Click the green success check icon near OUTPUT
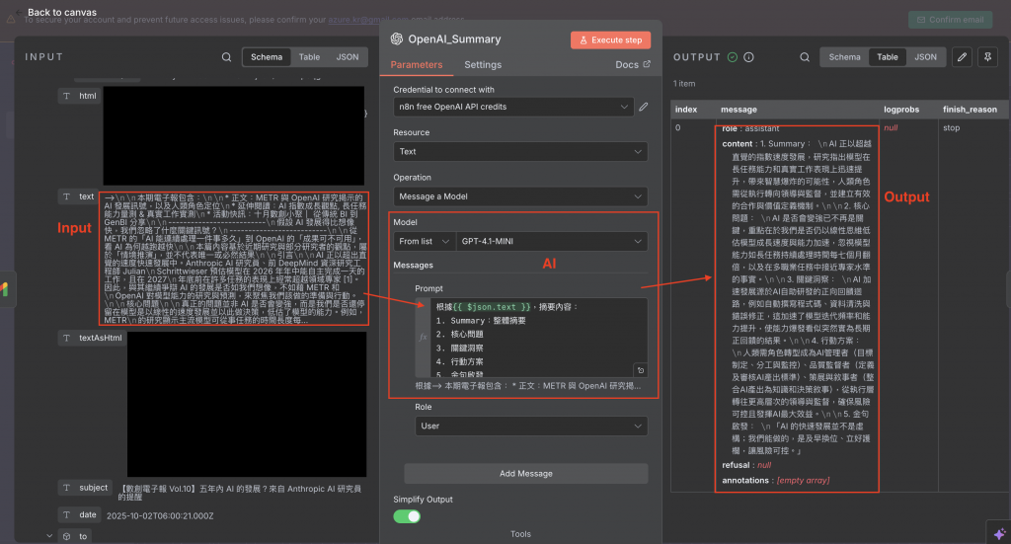This screenshot has height=544, width=1011. tap(733, 57)
